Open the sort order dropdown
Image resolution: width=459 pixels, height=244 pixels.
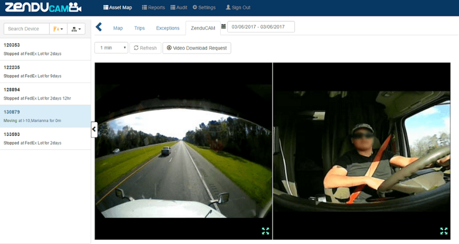coord(58,28)
